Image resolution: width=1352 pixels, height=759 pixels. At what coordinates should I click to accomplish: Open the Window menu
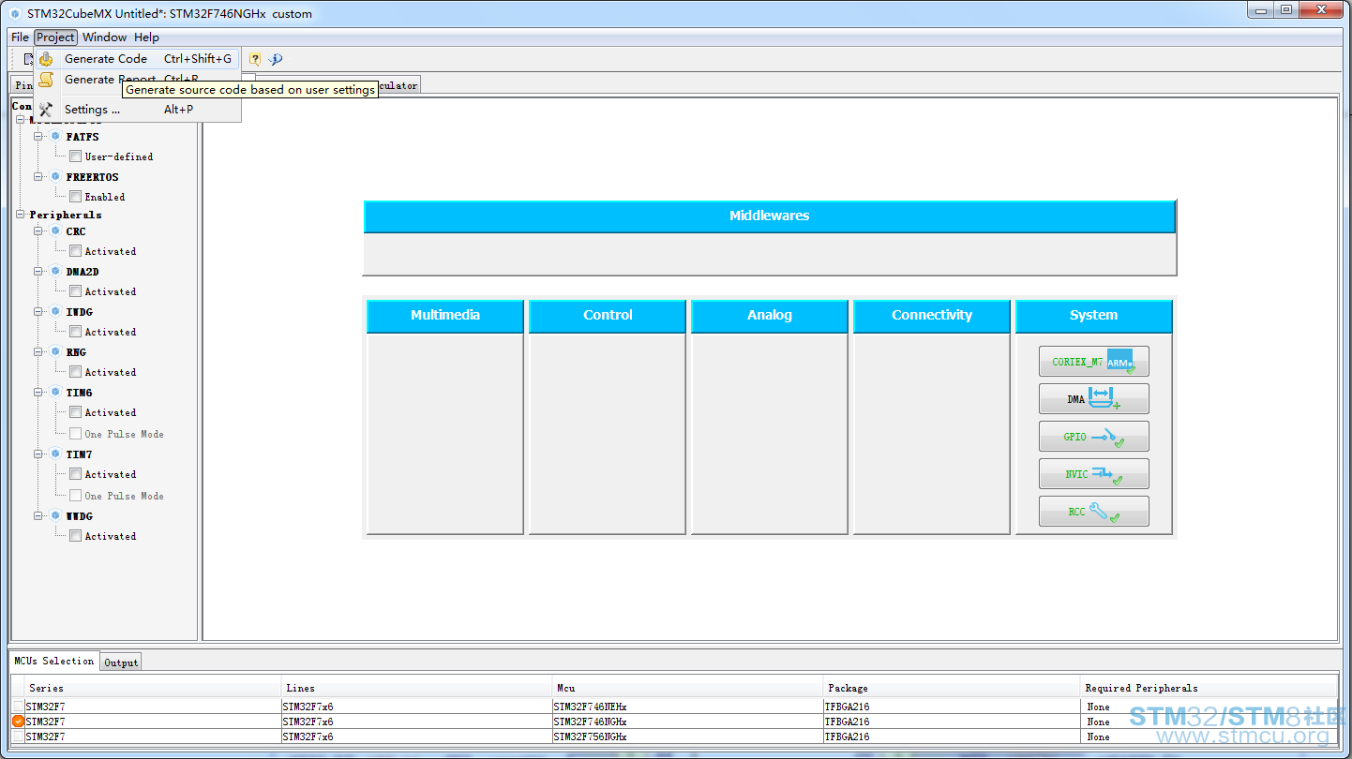pyautogui.click(x=104, y=37)
